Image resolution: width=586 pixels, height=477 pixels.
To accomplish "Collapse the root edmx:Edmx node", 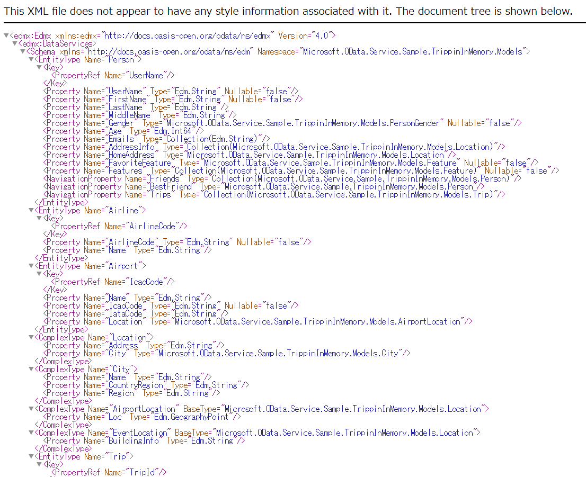I will click(x=5, y=35).
